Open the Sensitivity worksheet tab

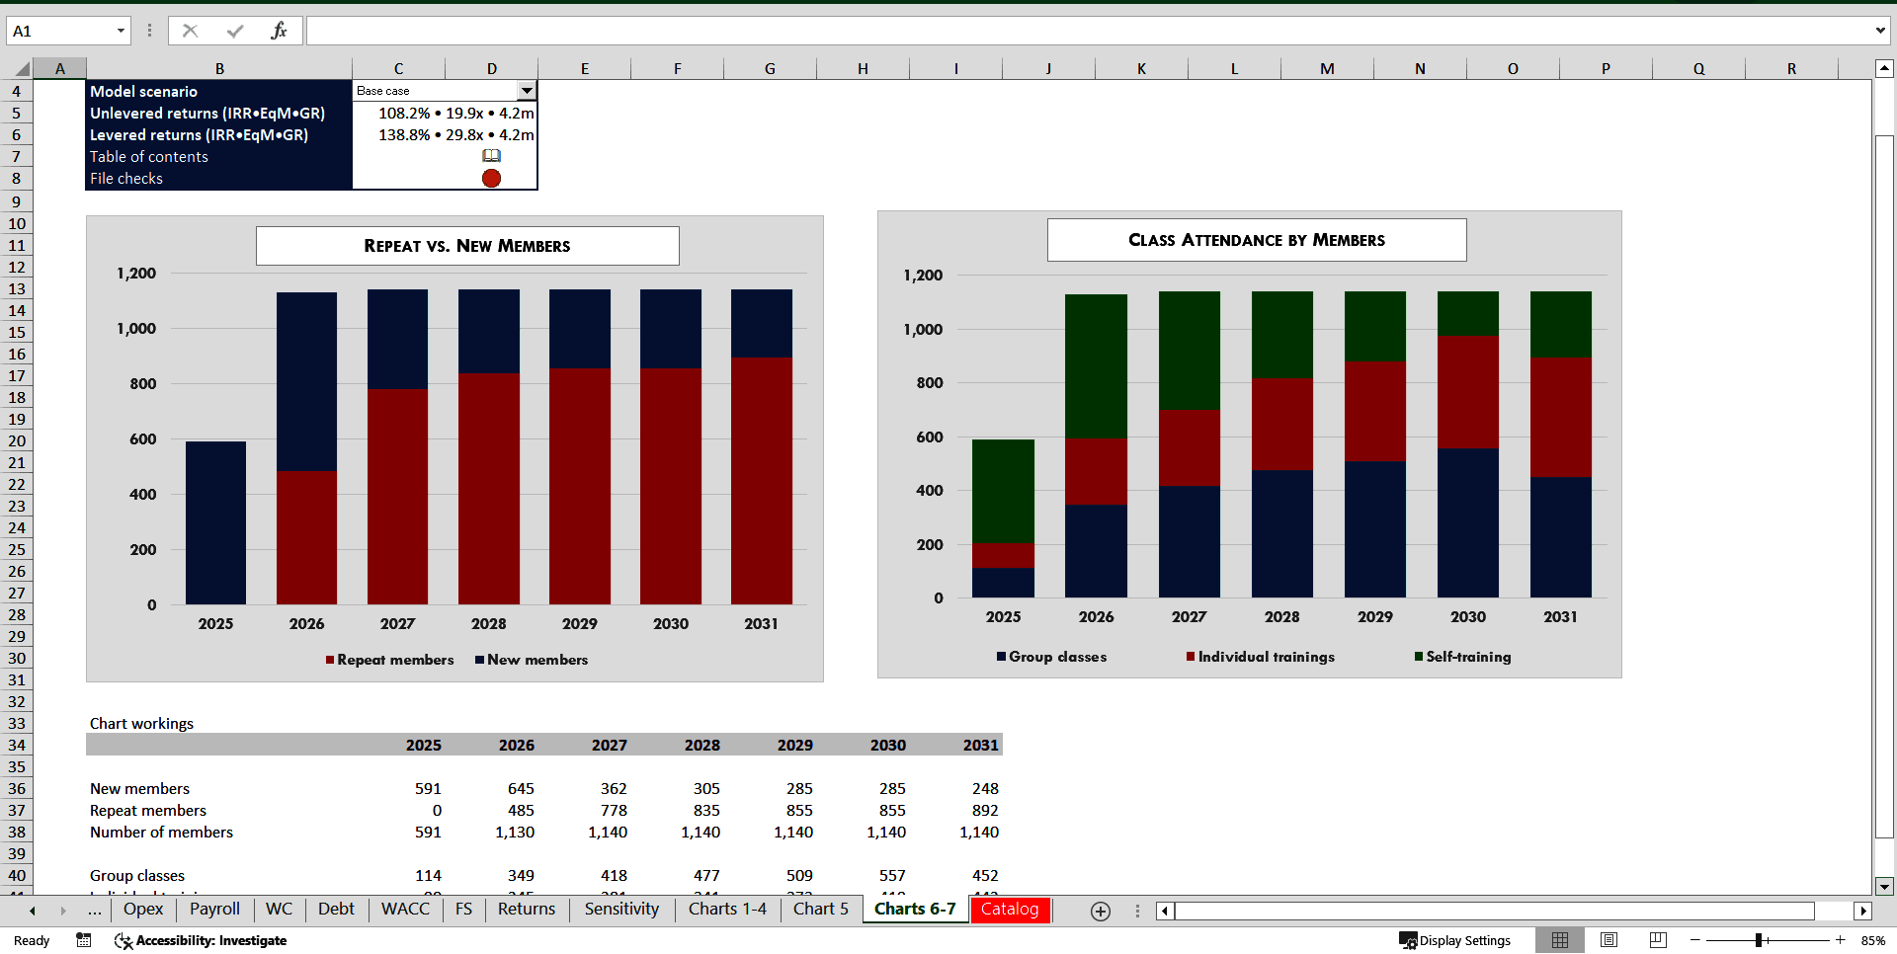point(620,910)
